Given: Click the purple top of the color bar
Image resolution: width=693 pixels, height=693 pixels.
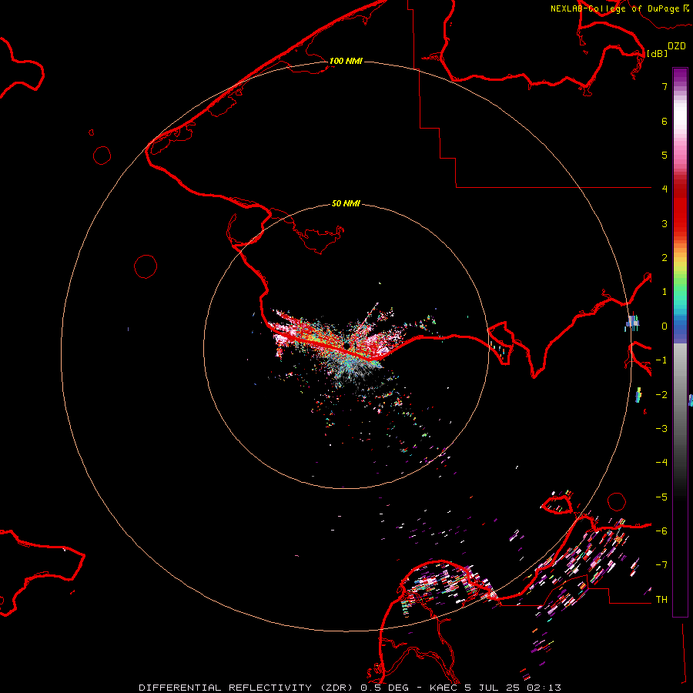Looking at the screenshot, I should 680,75.
